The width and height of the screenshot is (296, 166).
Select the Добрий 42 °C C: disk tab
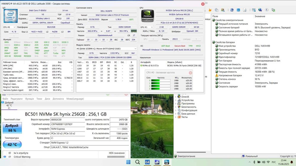point(9,105)
